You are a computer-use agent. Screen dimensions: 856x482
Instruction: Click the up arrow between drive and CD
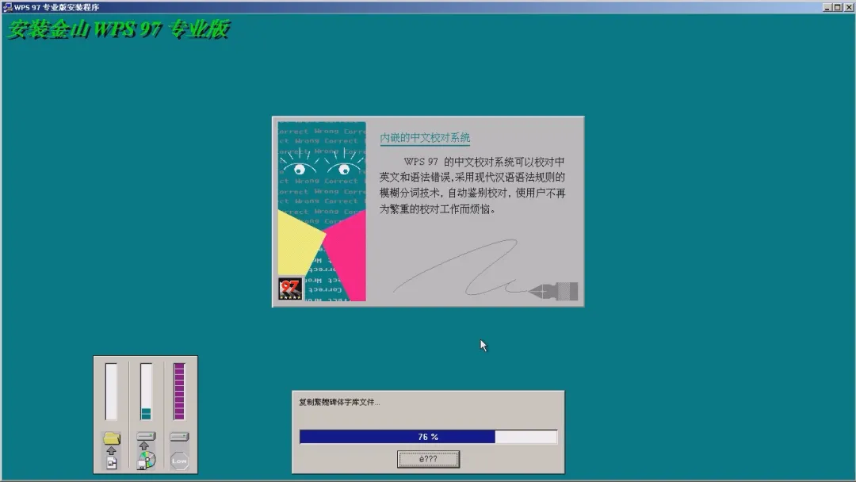[x=144, y=446]
